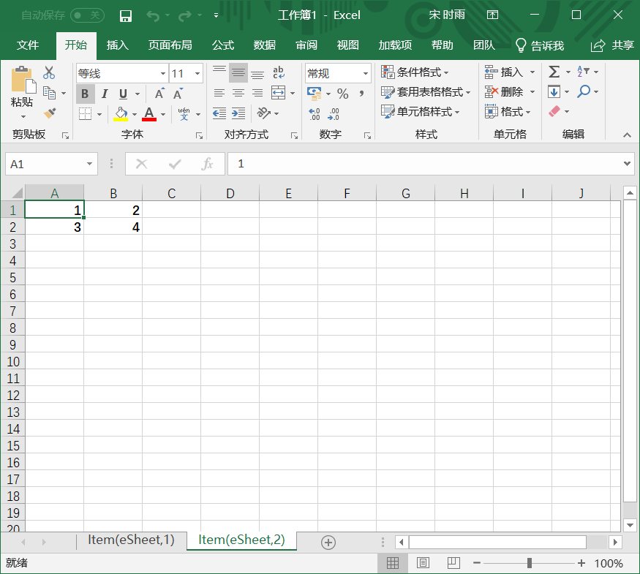Toggle the AutoSave switch

click(x=87, y=15)
